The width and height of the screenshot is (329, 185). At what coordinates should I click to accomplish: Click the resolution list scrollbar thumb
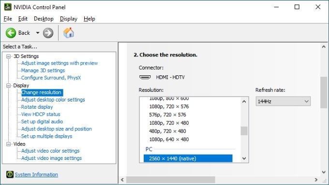[x=244, y=131]
